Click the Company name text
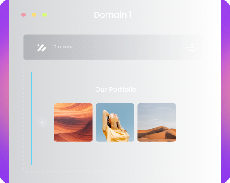The image size is (230, 183). pos(63,47)
